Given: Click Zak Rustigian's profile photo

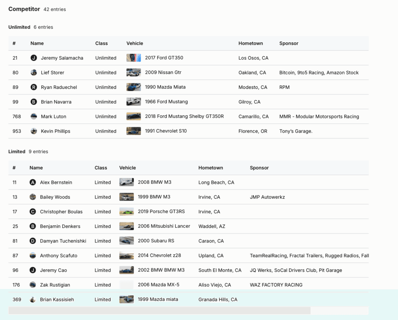Looking at the screenshot, I should tap(33, 285).
